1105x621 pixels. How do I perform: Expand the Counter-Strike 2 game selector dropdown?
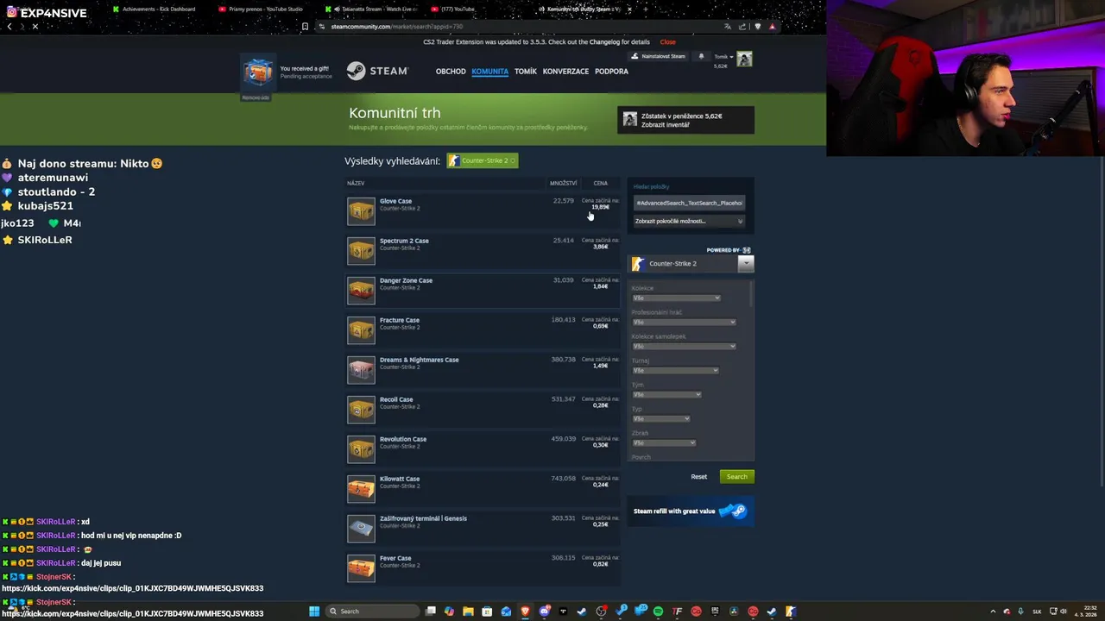746,263
